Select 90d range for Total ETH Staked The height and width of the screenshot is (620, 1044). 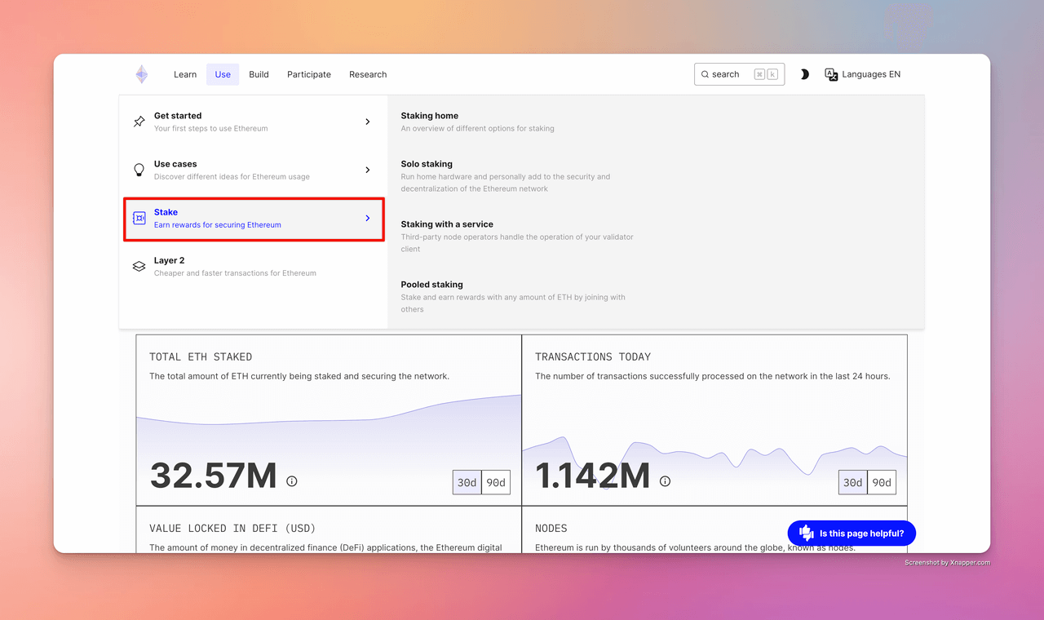click(x=496, y=482)
